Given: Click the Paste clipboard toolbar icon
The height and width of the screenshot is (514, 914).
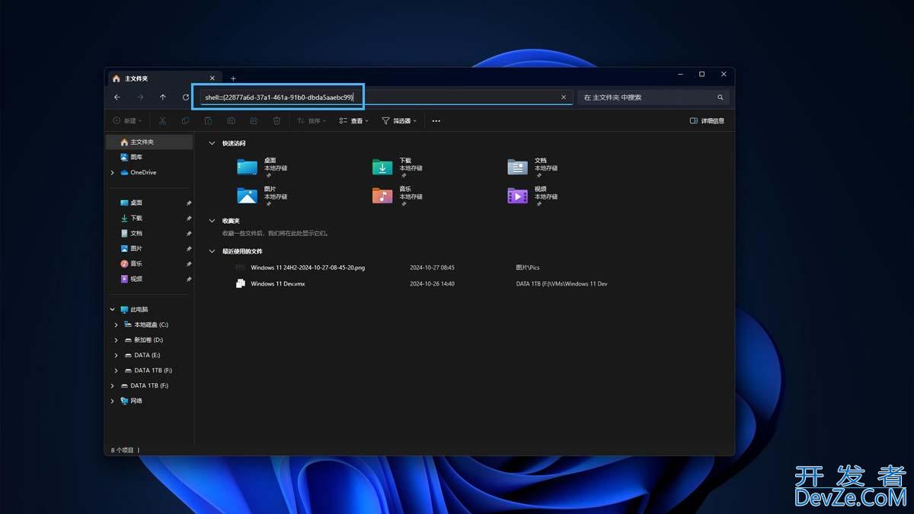Looking at the screenshot, I should [x=208, y=120].
